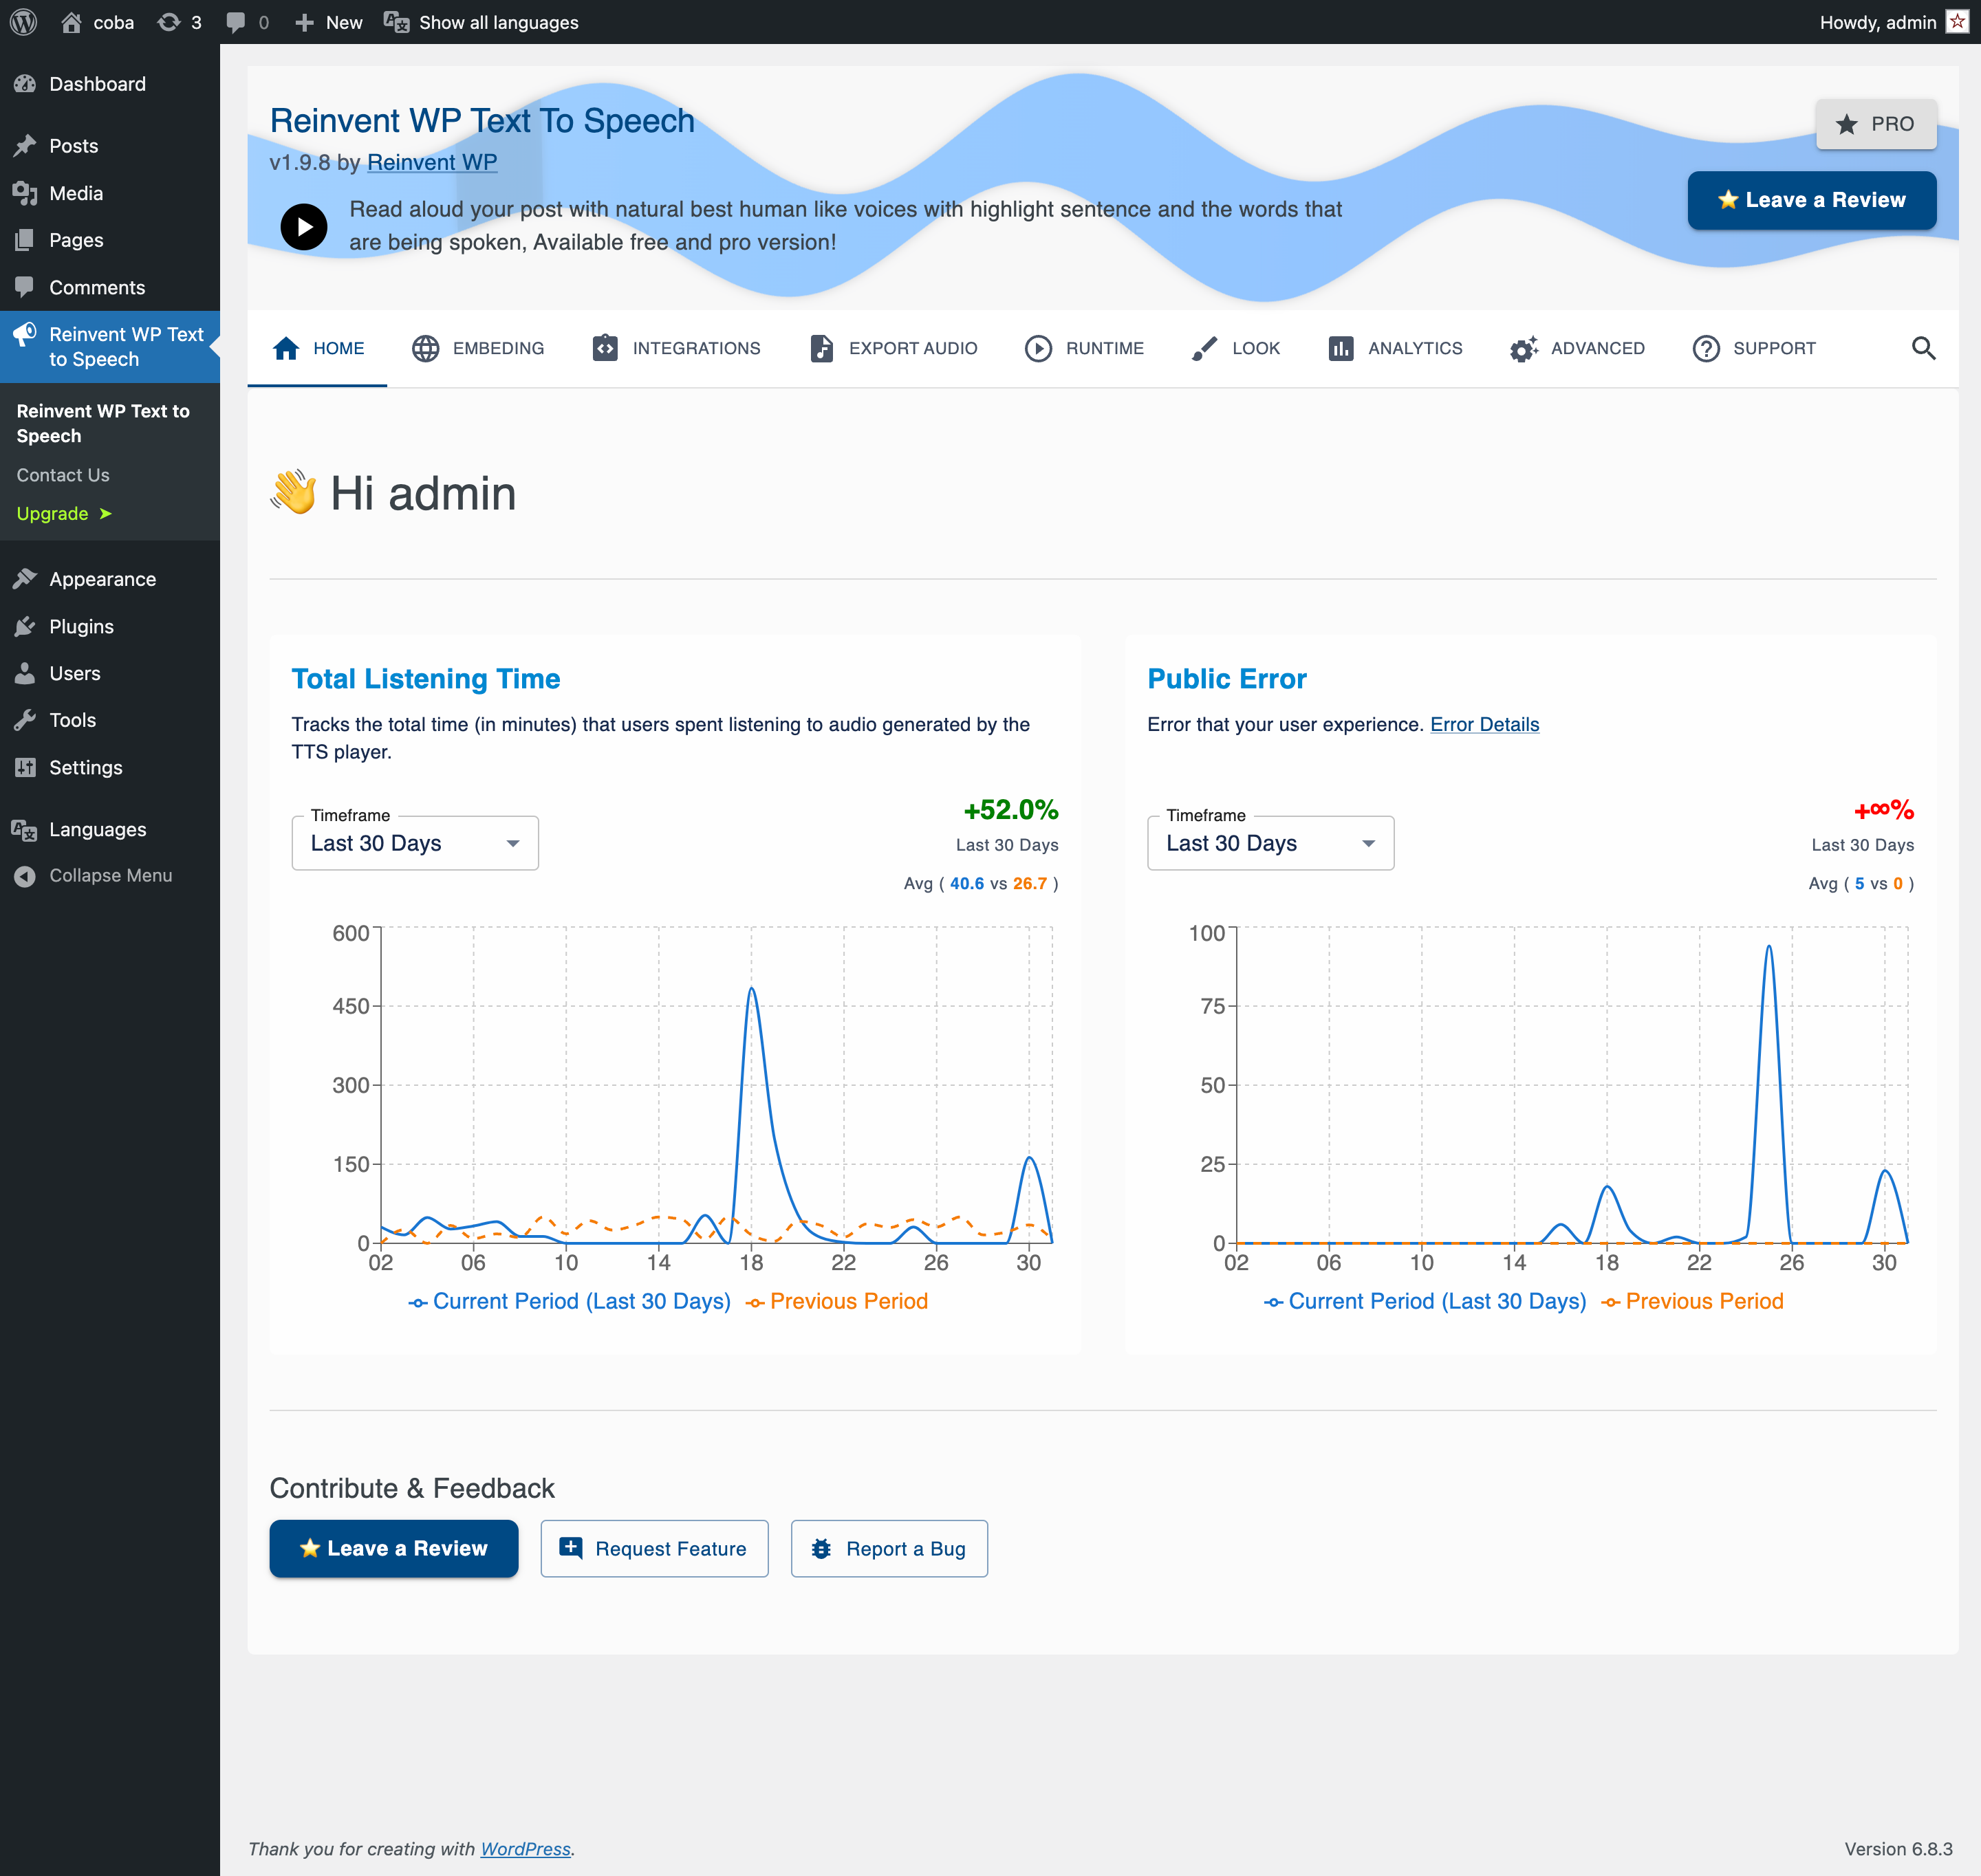This screenshot has height=1876, width=1981.
Task: Click the WordPress logo in admin bar
Action: point(24,22)
